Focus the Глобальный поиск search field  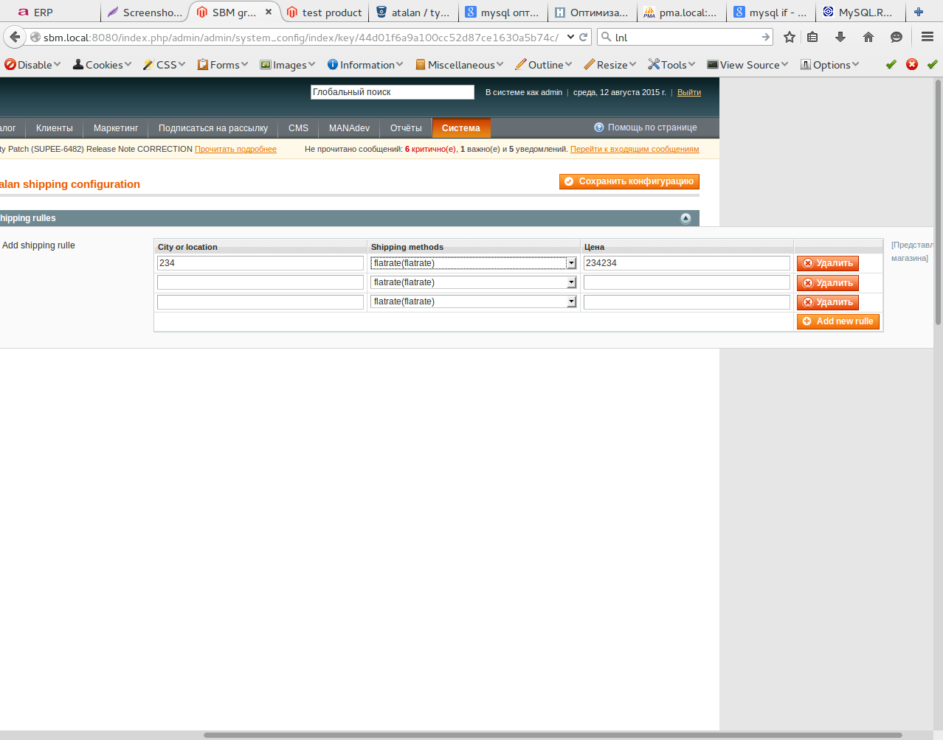[x=393, y=92]
